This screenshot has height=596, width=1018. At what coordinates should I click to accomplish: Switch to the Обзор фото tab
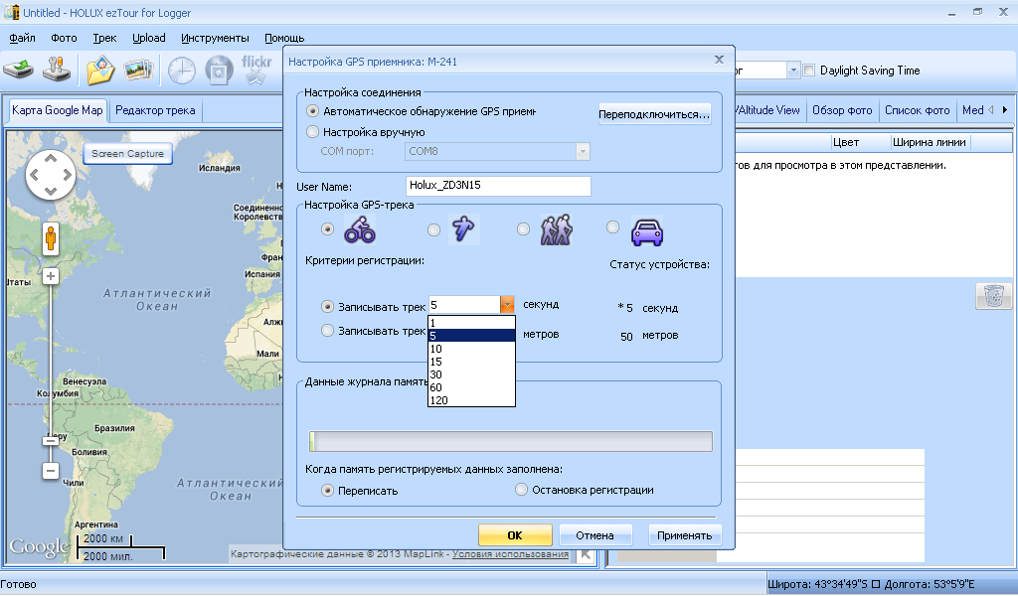tap(842, 109)
